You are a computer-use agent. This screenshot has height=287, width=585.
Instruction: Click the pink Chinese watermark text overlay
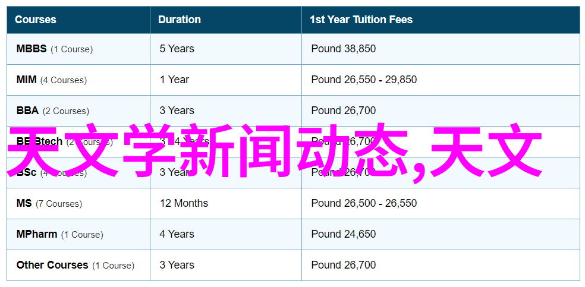pyautogui.click(x=275, y=153)
